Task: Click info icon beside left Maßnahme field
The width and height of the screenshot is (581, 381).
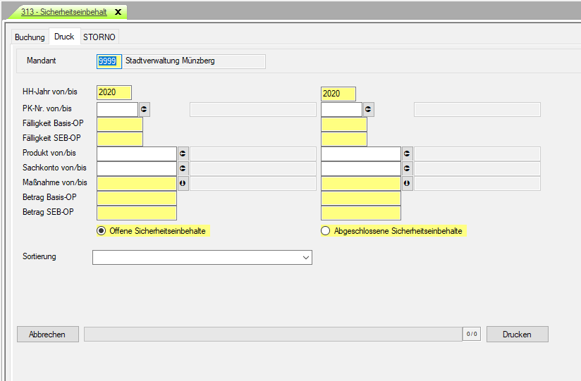Action: tap(183, 183)
